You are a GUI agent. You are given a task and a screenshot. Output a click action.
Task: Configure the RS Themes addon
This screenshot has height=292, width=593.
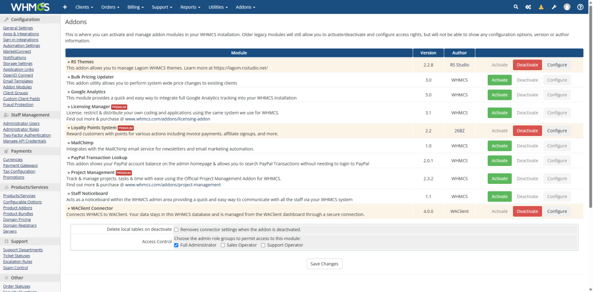click(557, 65)
